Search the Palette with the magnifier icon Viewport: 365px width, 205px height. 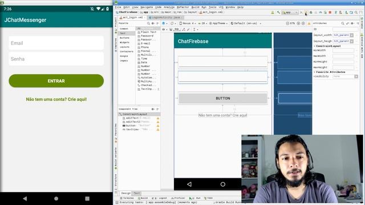click(x=148, y=23)
